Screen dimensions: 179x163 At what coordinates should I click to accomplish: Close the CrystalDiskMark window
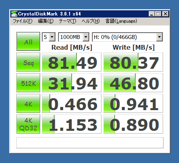point(165,14)
